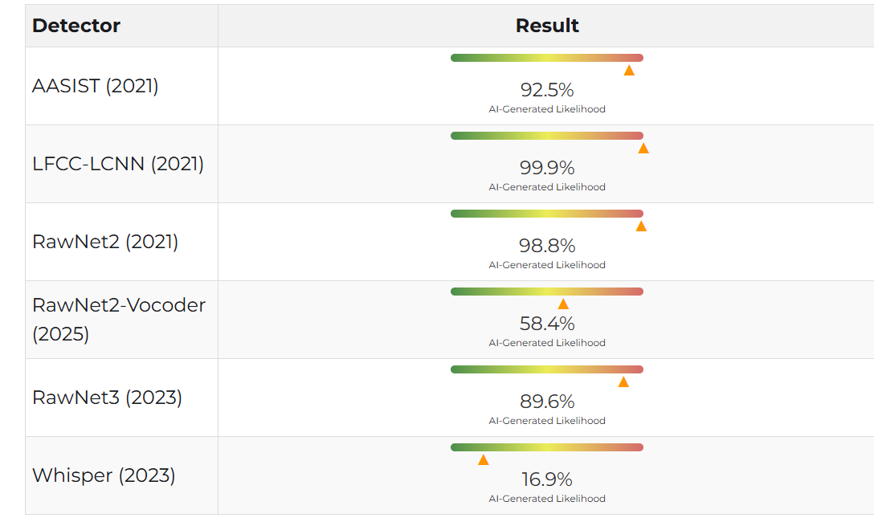This screenshot has height=518, width=874.
Task: Click the orange marker on AASIST gauge
Action: pos(629,70)
